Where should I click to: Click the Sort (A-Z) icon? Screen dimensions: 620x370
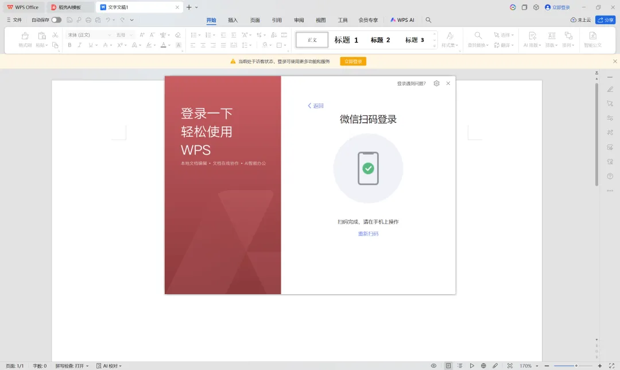(274, 35)
